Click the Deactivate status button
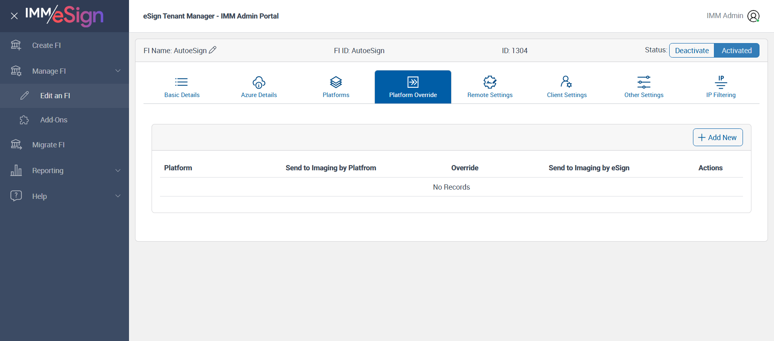The height and width of the screenshot is (341, 774). coord(692,50)
